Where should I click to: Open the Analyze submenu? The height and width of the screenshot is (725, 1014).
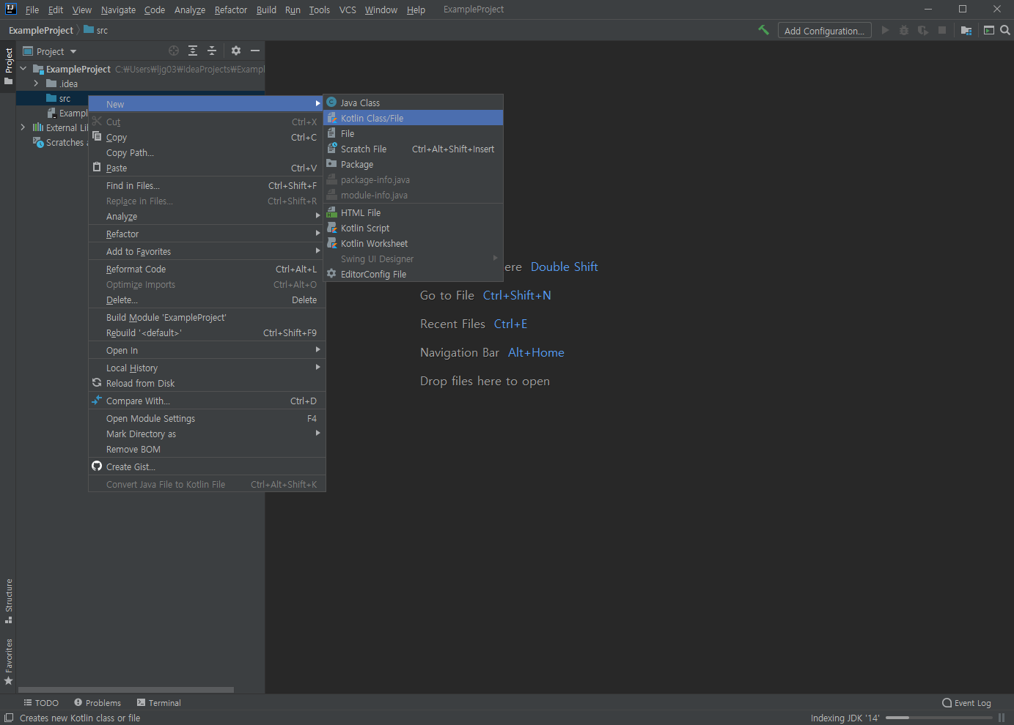(207, 216)
